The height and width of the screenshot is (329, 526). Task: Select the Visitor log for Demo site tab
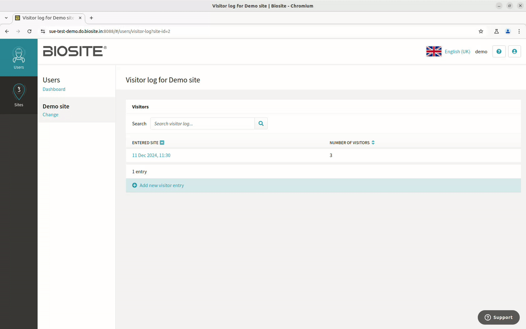[x=48, y=18]
